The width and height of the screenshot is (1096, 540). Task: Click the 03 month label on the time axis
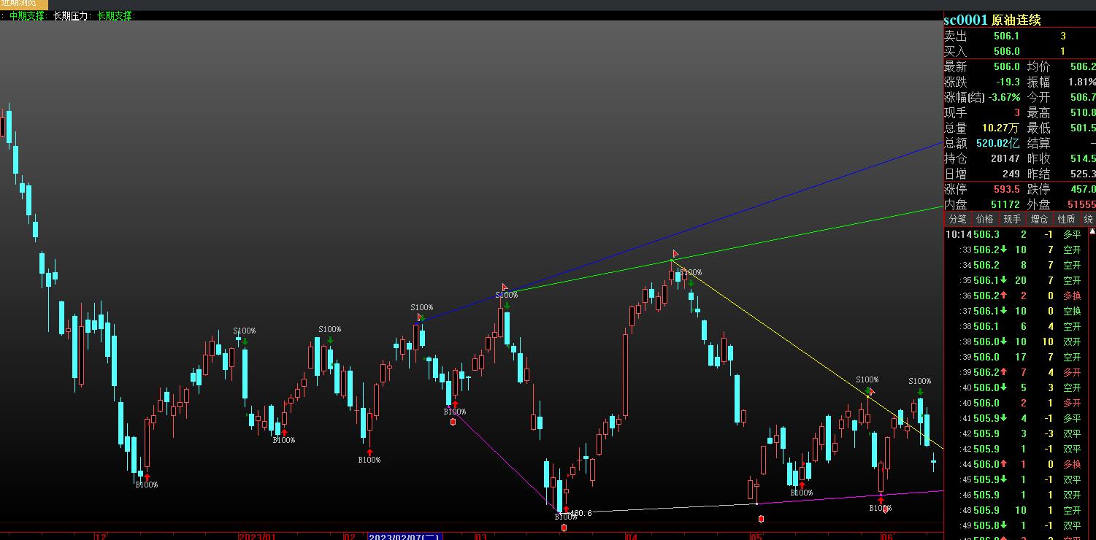pos(480,537)
